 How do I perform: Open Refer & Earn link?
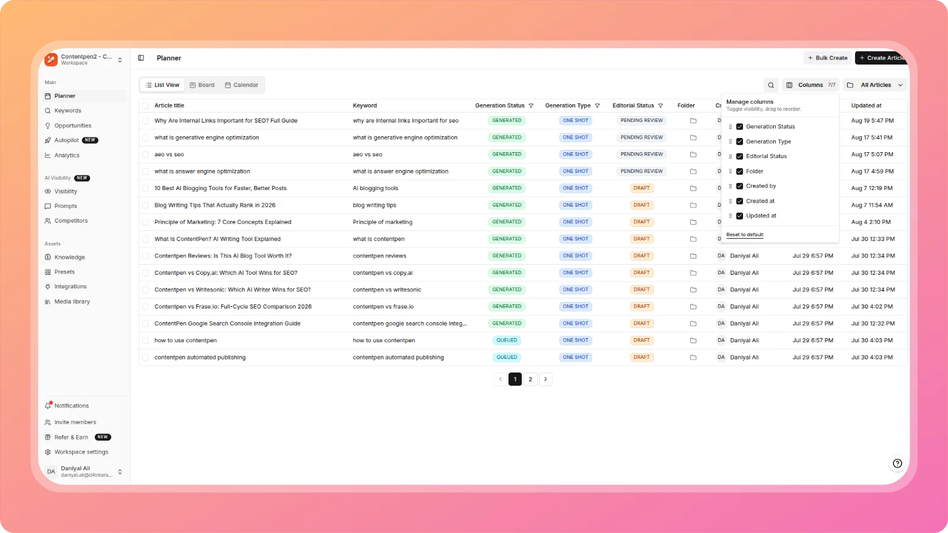71,438
